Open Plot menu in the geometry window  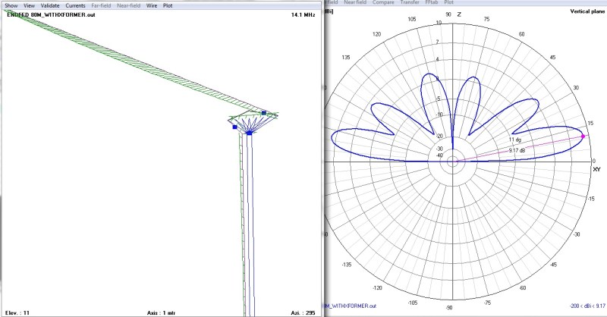(168, 5)
